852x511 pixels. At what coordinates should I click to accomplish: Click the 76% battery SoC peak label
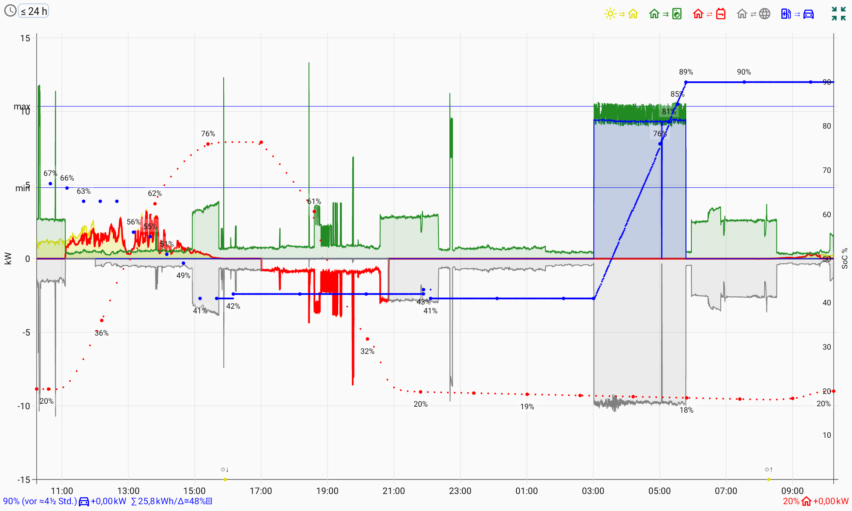(208, 134)
